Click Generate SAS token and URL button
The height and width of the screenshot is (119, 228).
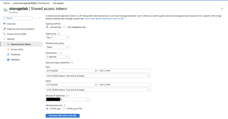click(x=62, y=116)
